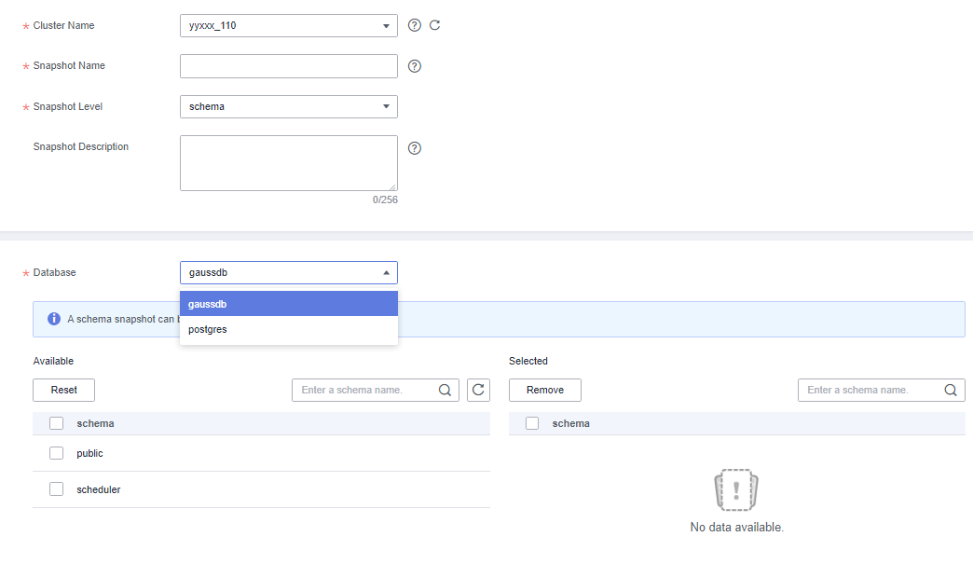The height and width of the screenshot is (564, 973).
Task: Open the Cluster Name dropdown
Action: coord(288,26)
